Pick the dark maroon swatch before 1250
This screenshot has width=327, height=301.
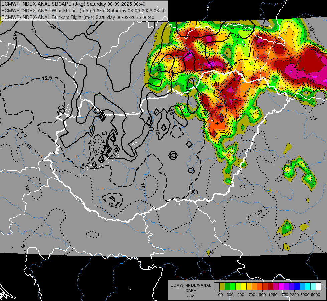click(x=271, y=286)
